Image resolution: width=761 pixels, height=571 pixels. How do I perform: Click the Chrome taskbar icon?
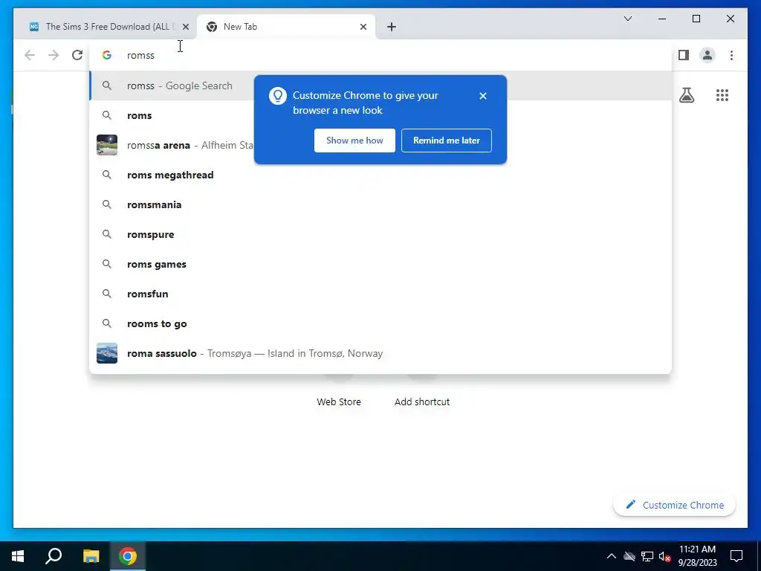[x=128, y=556]
